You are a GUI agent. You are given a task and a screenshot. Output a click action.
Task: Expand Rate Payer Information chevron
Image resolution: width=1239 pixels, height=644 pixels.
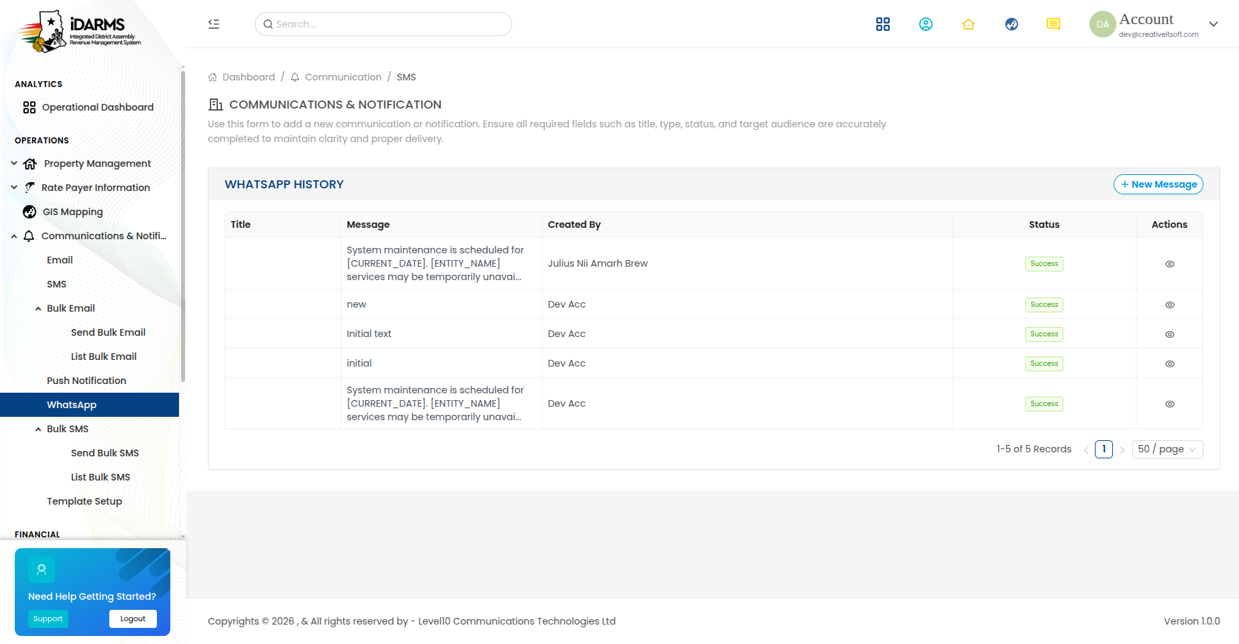[x=14, y=188]
